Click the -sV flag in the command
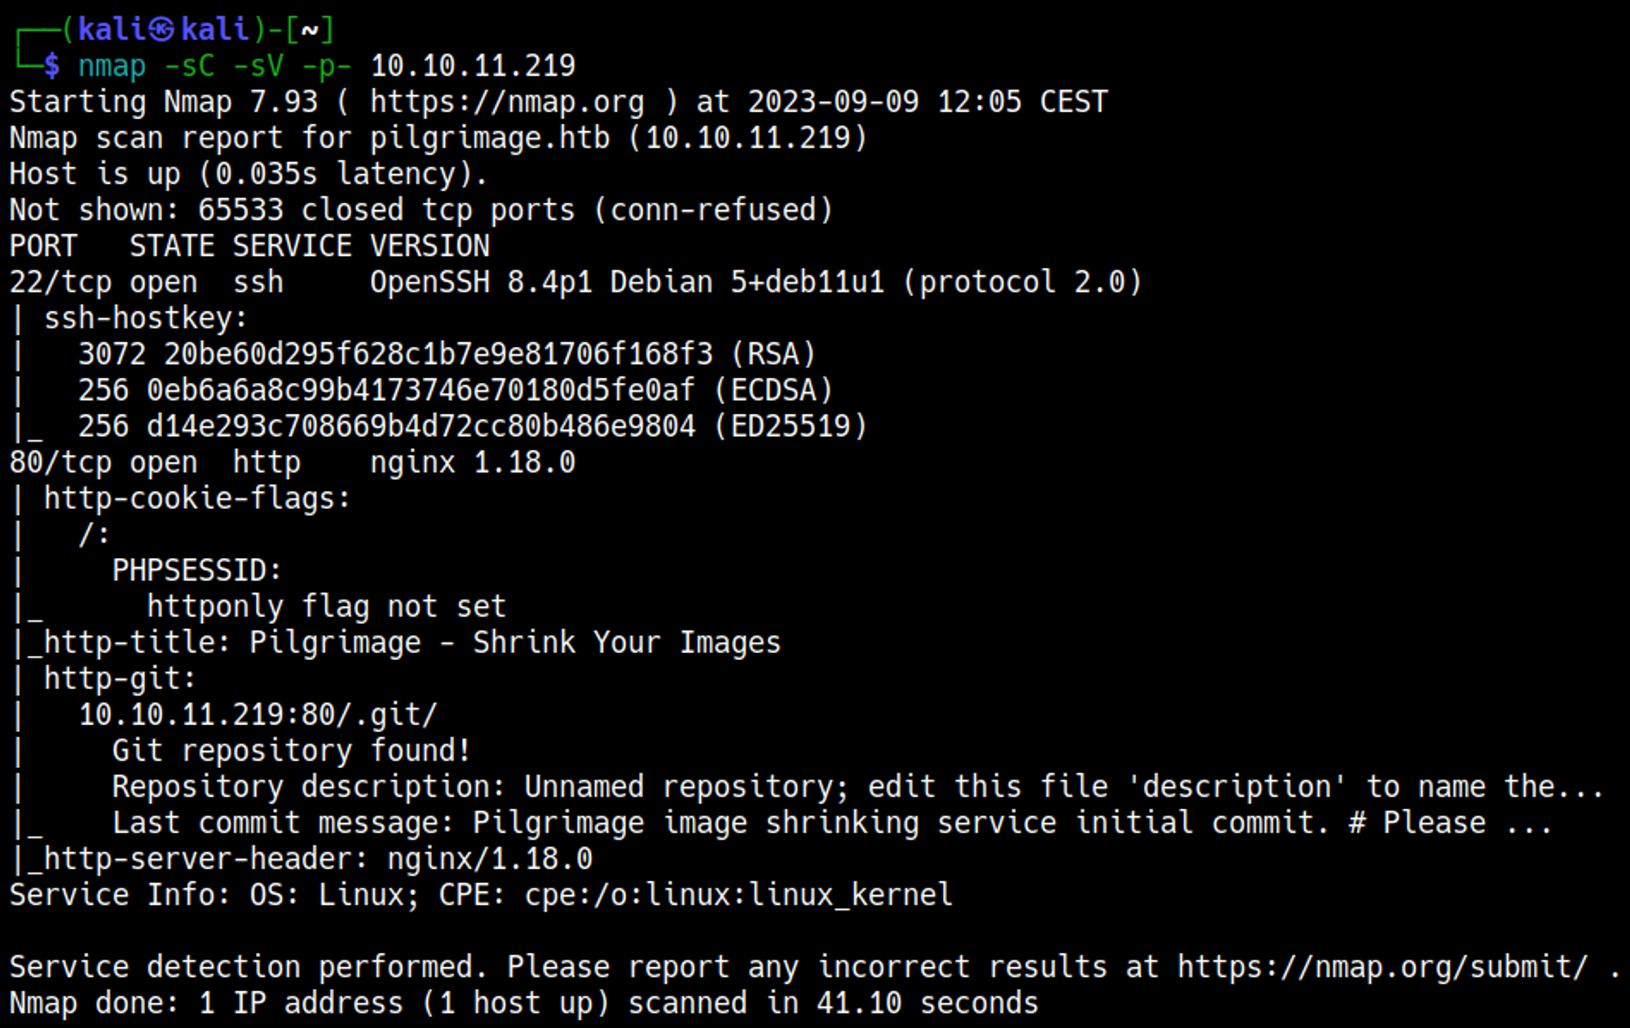 (258, 66)
